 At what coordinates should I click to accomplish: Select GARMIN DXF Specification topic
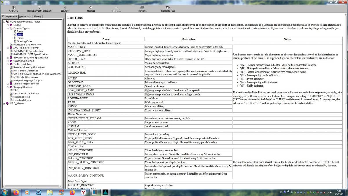(28, 51)
